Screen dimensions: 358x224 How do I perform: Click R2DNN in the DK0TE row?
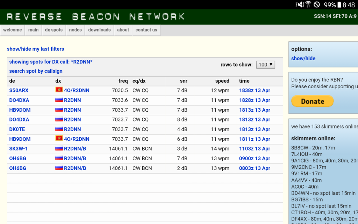tap(72, 129)
